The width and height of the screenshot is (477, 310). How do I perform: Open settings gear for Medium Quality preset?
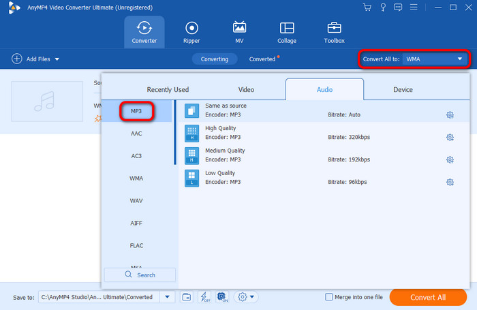click(x=450, y=159)
